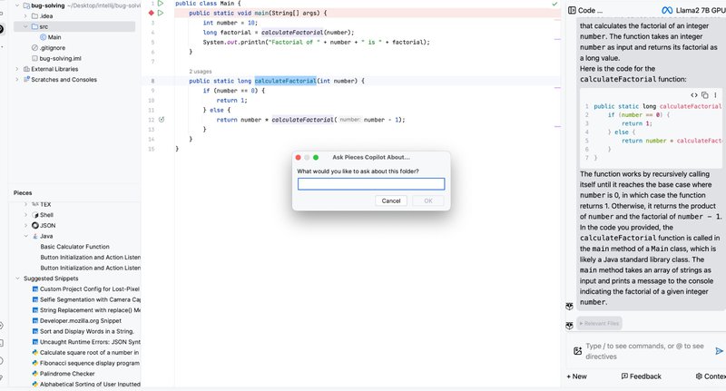This screenshot has height=391, width=726.
Task: Click the angle-brackets icon on the code block
Action: tap(693, 95)
